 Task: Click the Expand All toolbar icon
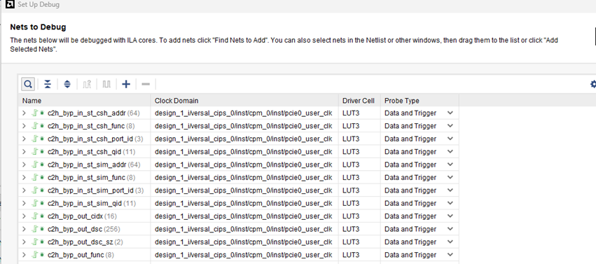click(x=67, y=84)
